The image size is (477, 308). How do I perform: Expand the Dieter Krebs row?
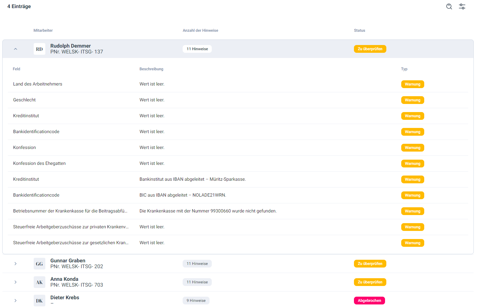coord(16,301)
